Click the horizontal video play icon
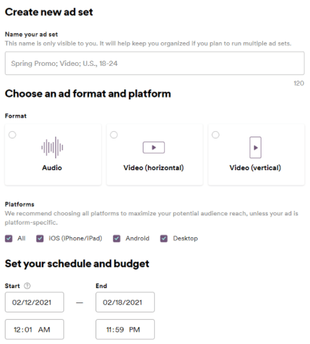This screenshot has height=344, width=310. point(153,147)
